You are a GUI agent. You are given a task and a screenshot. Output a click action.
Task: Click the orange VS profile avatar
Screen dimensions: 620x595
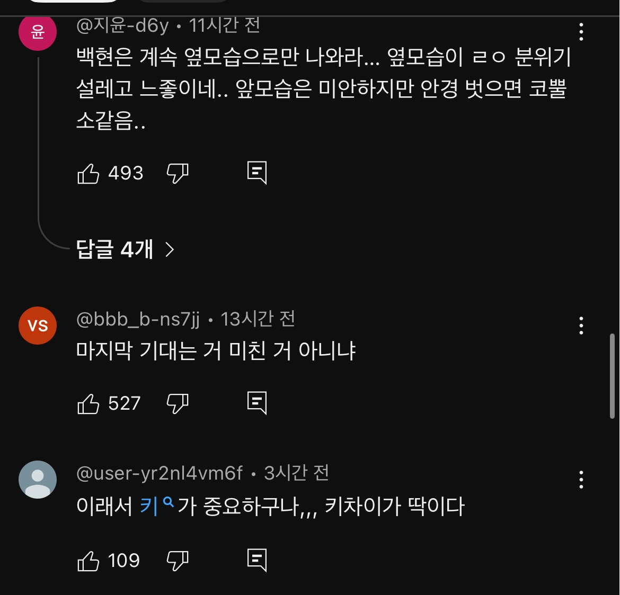[38, 326]
